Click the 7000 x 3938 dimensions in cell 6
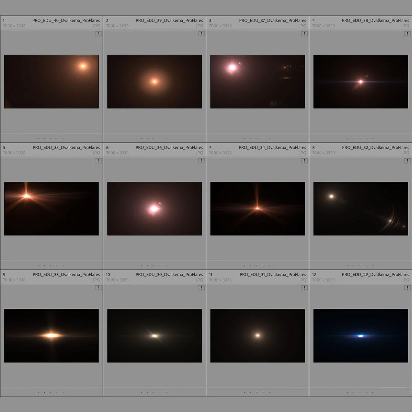 pos(117,153)
